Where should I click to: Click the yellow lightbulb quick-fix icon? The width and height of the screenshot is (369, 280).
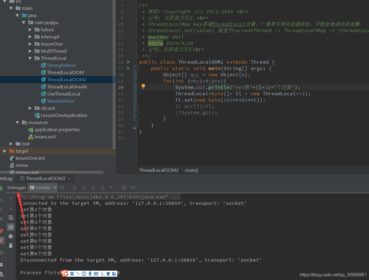(x=143, y=86)
